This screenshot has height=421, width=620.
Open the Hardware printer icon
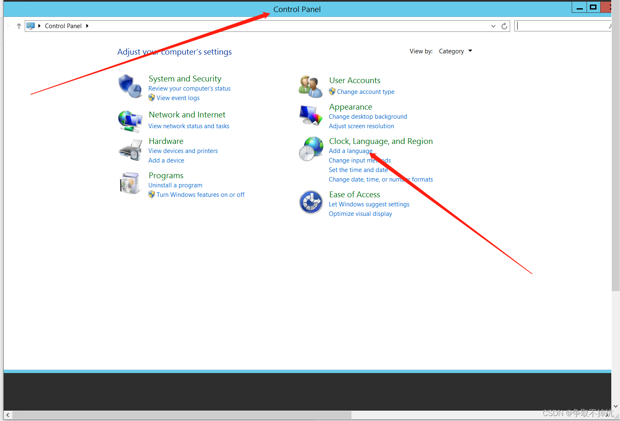coord(130,150)
